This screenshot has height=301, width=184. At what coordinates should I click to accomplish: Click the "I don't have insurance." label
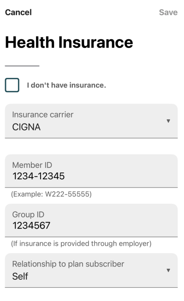(x=66, y=85)
